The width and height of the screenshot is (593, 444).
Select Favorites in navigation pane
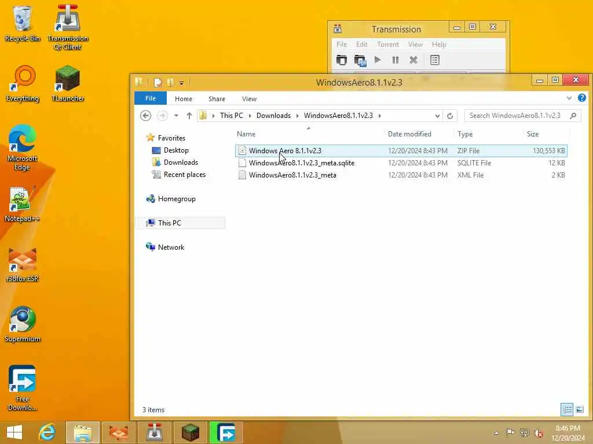click(x=171, y=138)
